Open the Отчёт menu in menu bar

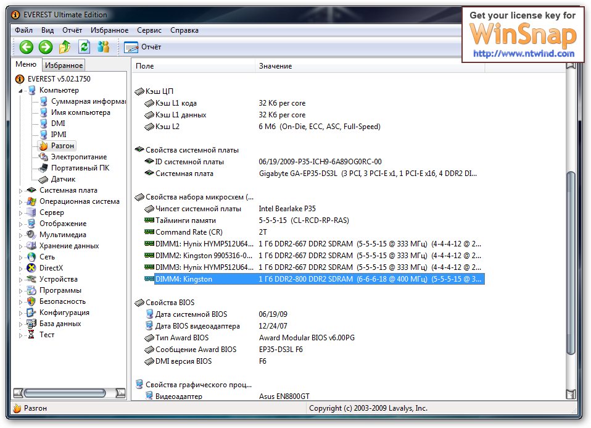point(72,30)
